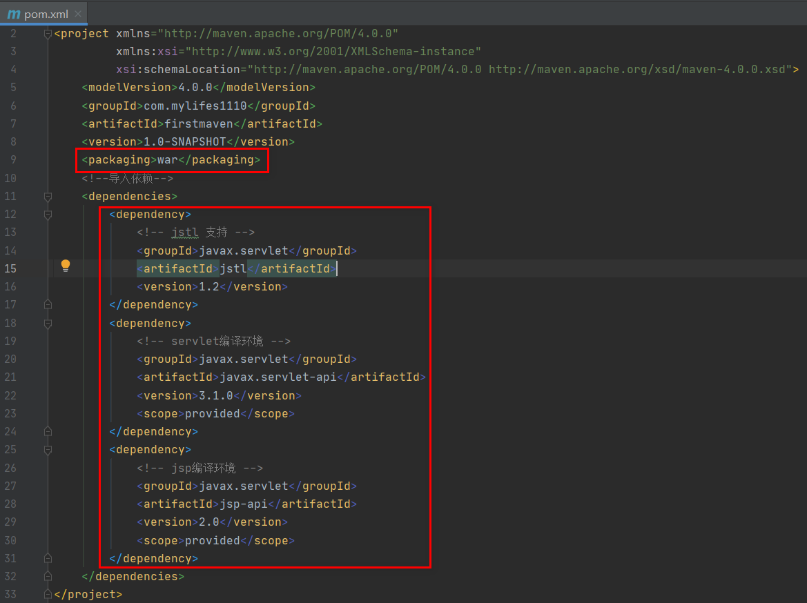The width and height of the screenshot is (807, 603).
Task: Click the provided scope on line 30
Action: click(213, 541)
